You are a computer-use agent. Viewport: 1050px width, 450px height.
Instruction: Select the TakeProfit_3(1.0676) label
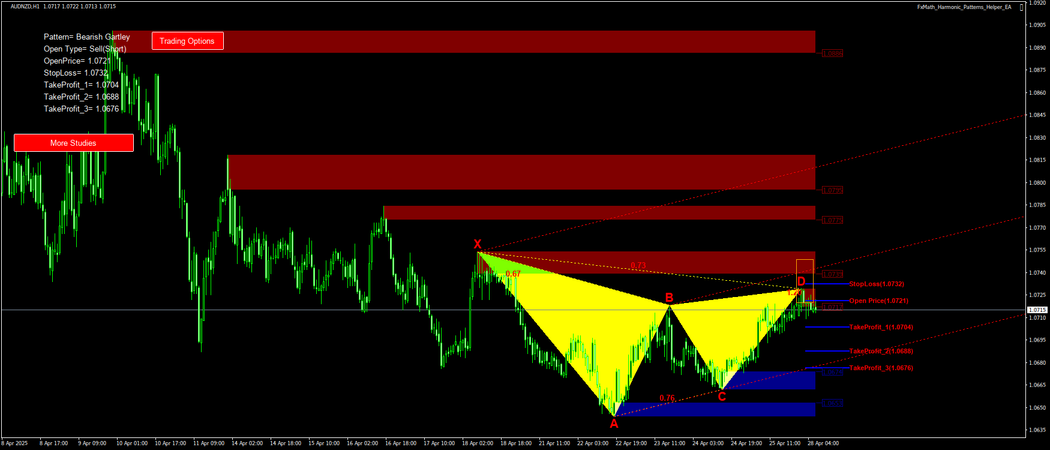point(881,368)
